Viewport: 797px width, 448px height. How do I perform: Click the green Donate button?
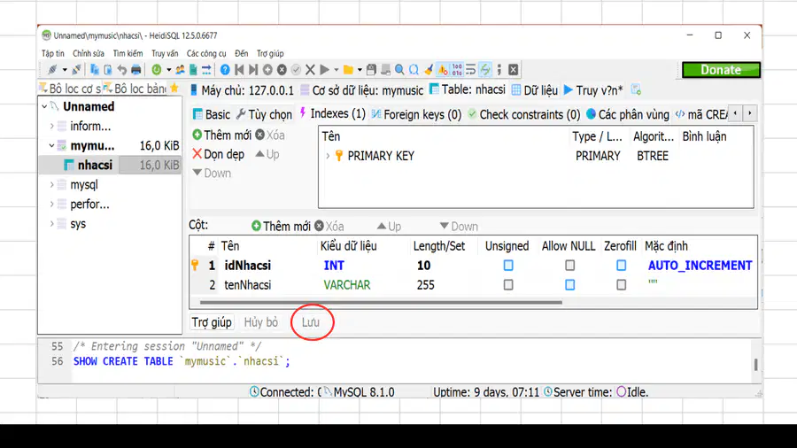click(721, 70)
